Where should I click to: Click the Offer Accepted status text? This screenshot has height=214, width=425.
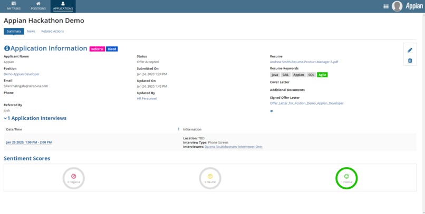(148, 62)
